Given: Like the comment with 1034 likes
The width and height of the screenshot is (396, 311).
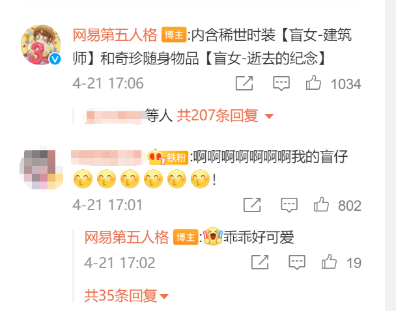Looking at the screenshot, I should click(313, 83).
